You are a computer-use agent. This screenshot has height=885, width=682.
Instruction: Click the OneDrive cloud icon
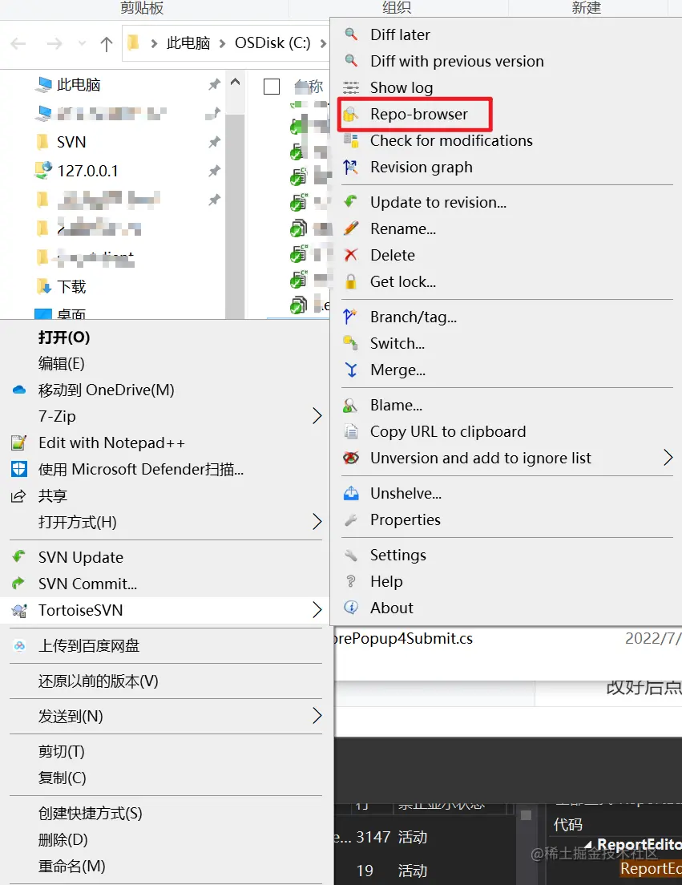[19, 390]
